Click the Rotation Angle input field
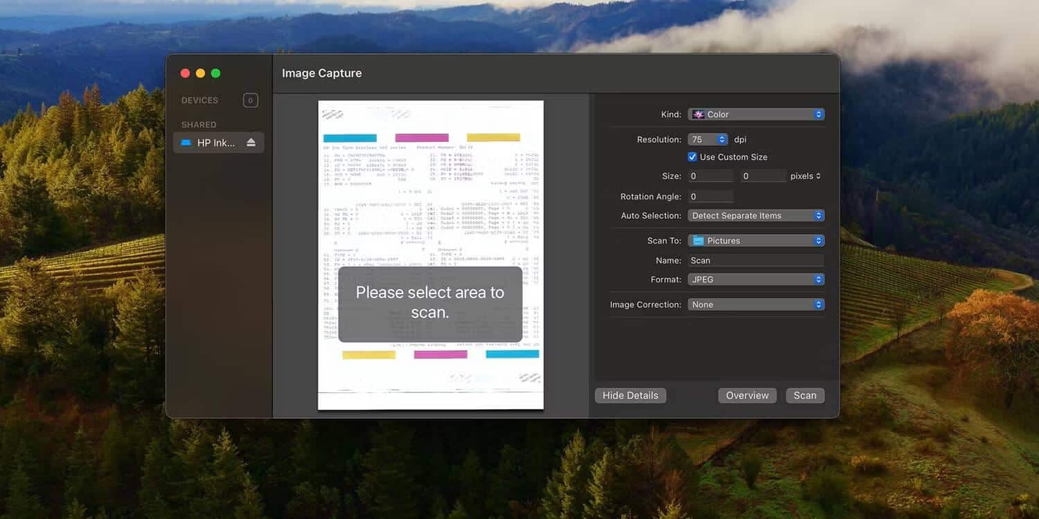 tap(711, 197)
